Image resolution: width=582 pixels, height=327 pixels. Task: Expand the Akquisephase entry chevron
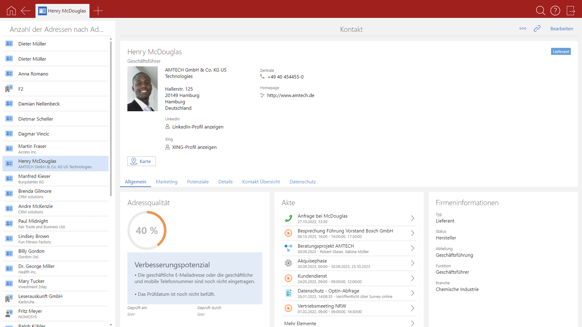(413, 263)
